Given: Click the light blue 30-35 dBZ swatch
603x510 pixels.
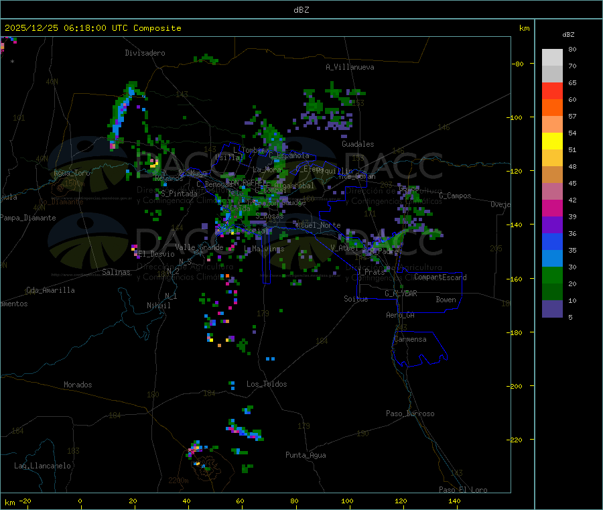Looking at the screenshot, I should 552,258.
